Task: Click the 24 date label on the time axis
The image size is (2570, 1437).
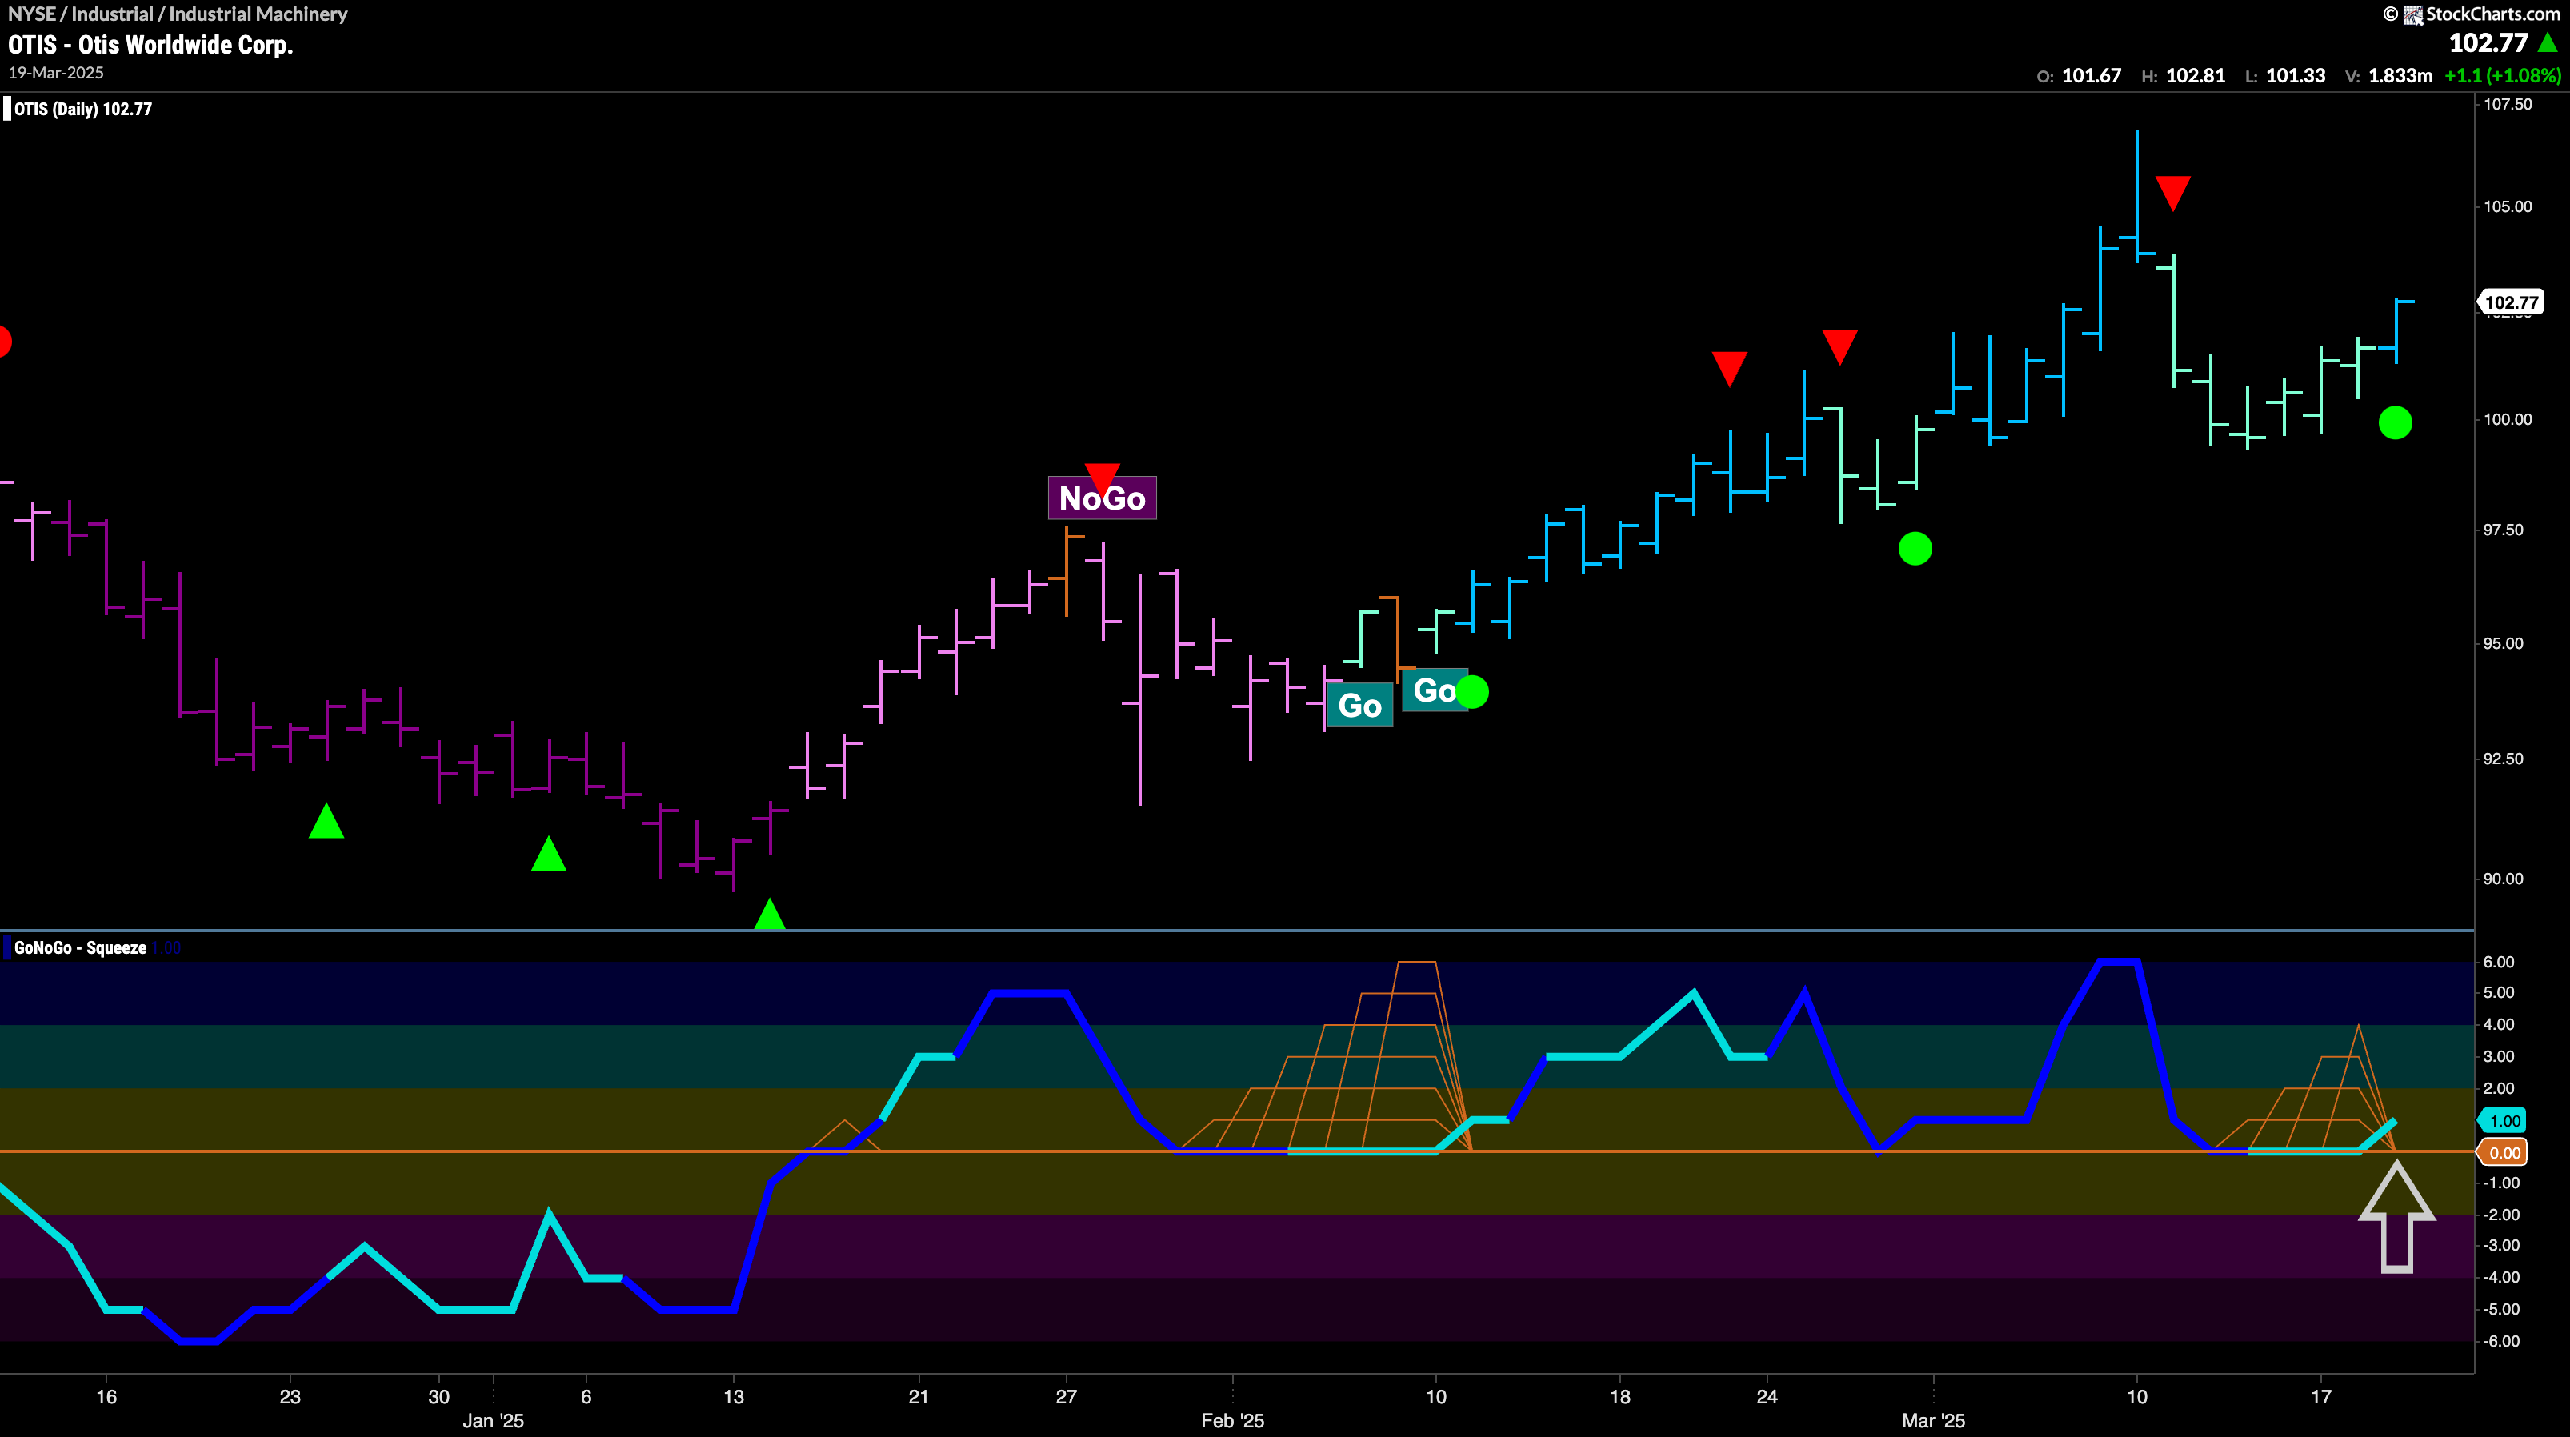Action: click(1767, 1396)
